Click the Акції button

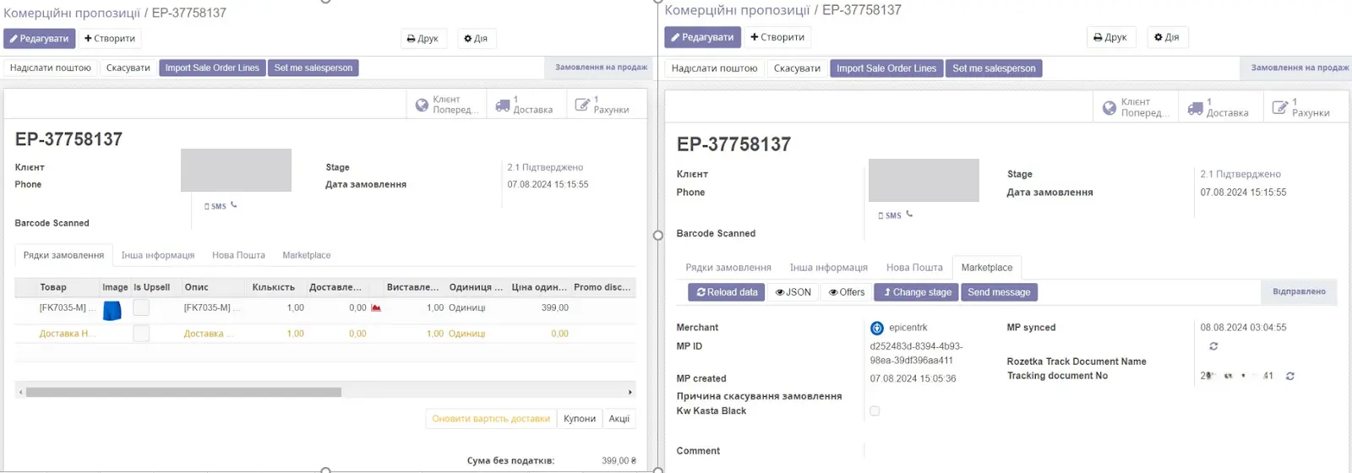coord(619,419)
